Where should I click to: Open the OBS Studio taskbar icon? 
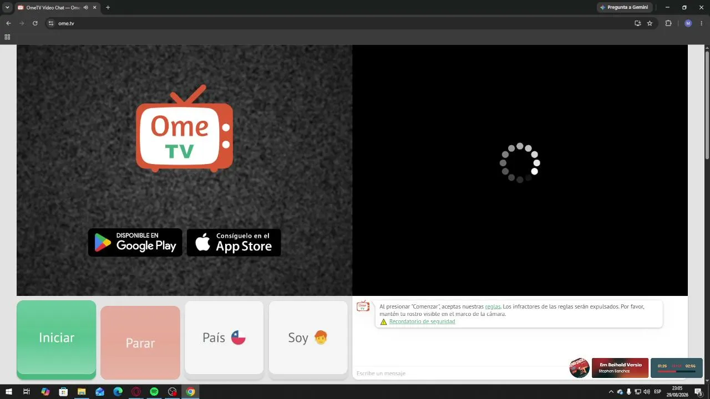172,392
